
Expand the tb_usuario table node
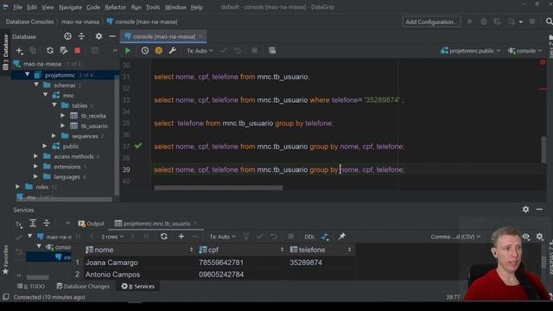pos(63,125)
